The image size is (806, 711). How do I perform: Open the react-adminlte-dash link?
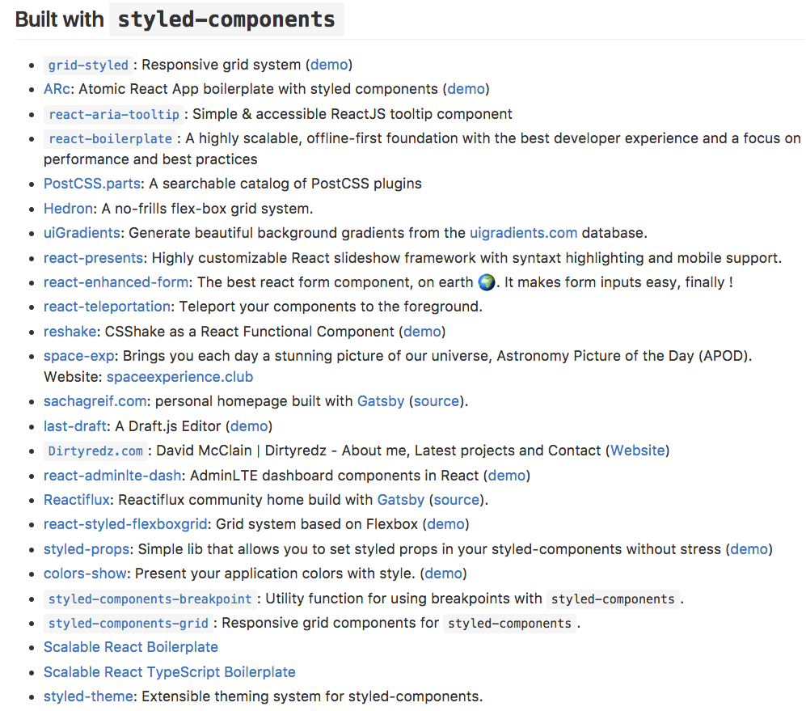click(x=112, y=476)
